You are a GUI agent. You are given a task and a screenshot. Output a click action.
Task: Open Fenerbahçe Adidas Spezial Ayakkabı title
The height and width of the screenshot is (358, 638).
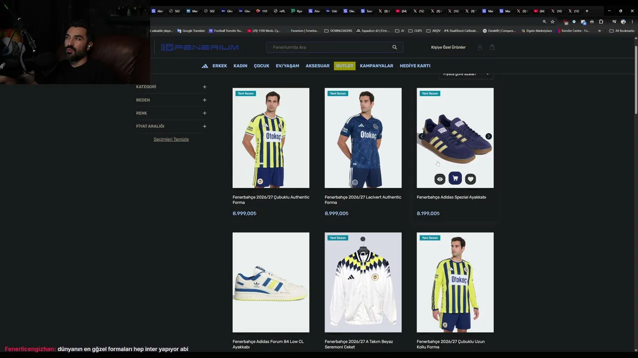452,197
